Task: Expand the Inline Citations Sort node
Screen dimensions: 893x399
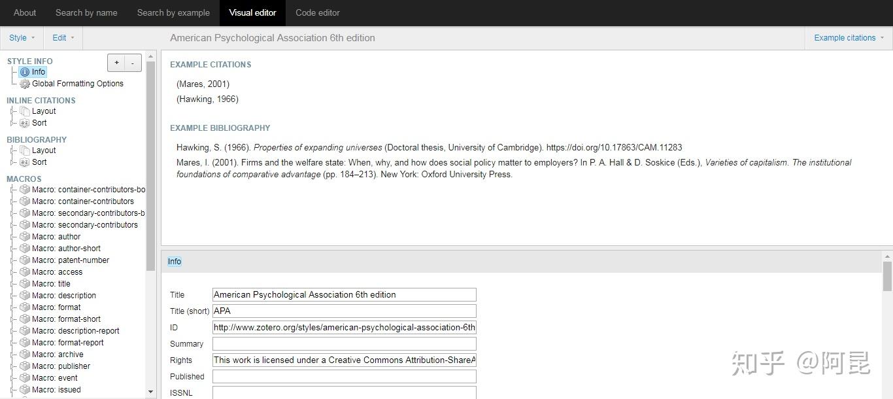Action: (x=14, y=123)
